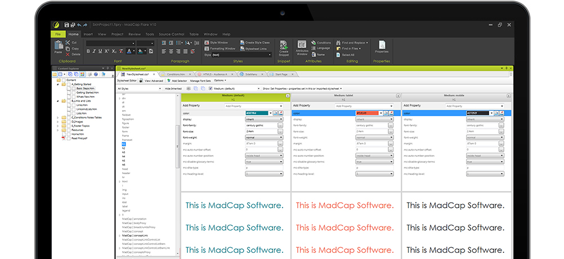Click the orange color swatch in tablet column
Viewport: 564px width, 259px height.
coord(367,113)
